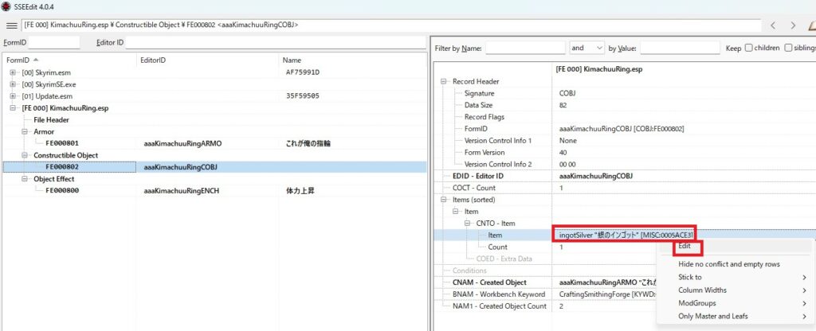Click the back navigation arrow

point(772,25)
